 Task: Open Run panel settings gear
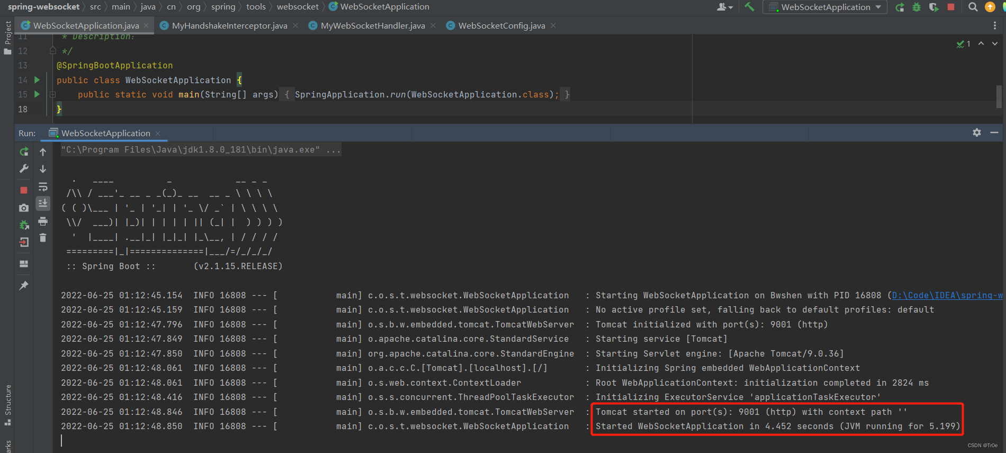[977, 132]
